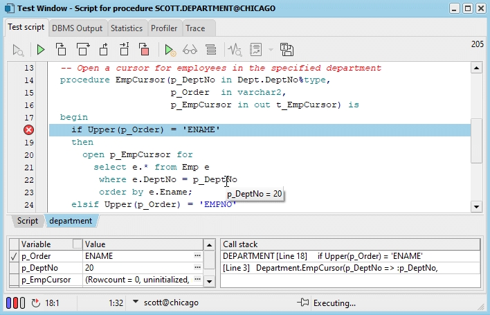Toggle the checkmark beside p_Order variable
This screenshot has width=490, height=315.
coord(13,256)
